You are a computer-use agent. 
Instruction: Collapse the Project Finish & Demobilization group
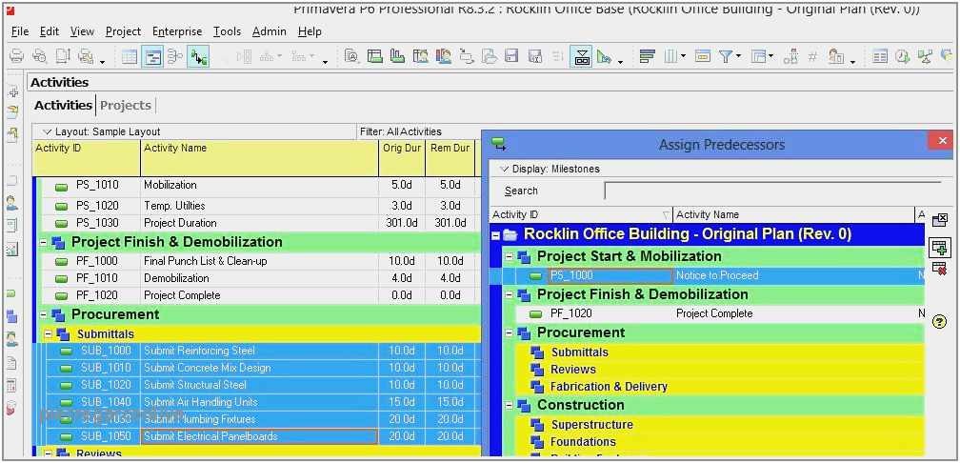pos(44,242)
